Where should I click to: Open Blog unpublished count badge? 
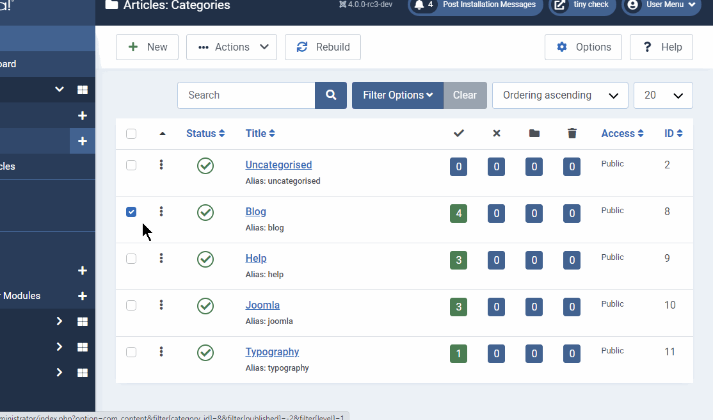[496, 213]
